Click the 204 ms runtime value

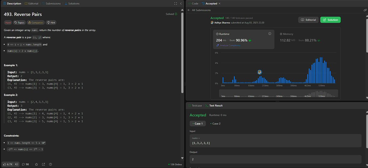(221, 40)
